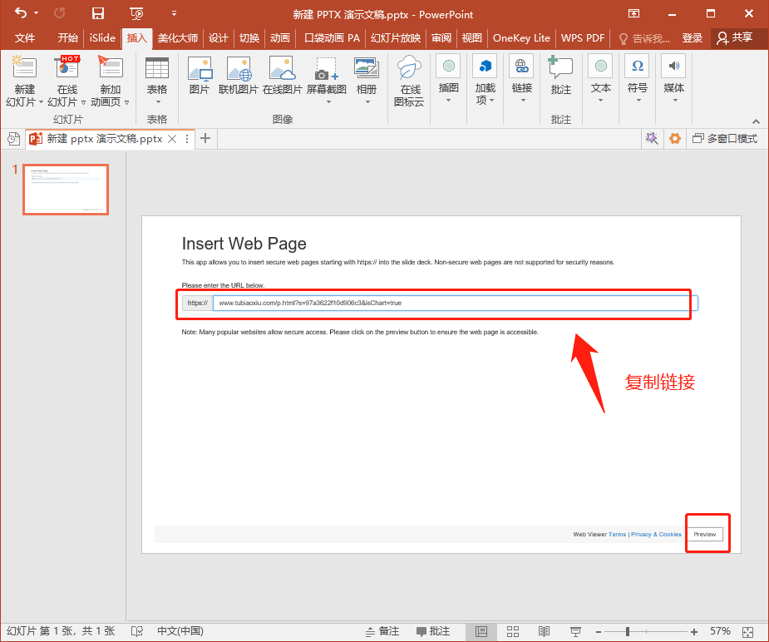Screen dimensions: 769x642
Task: Switch to the 开始 home tab
Action: [67, 37]
